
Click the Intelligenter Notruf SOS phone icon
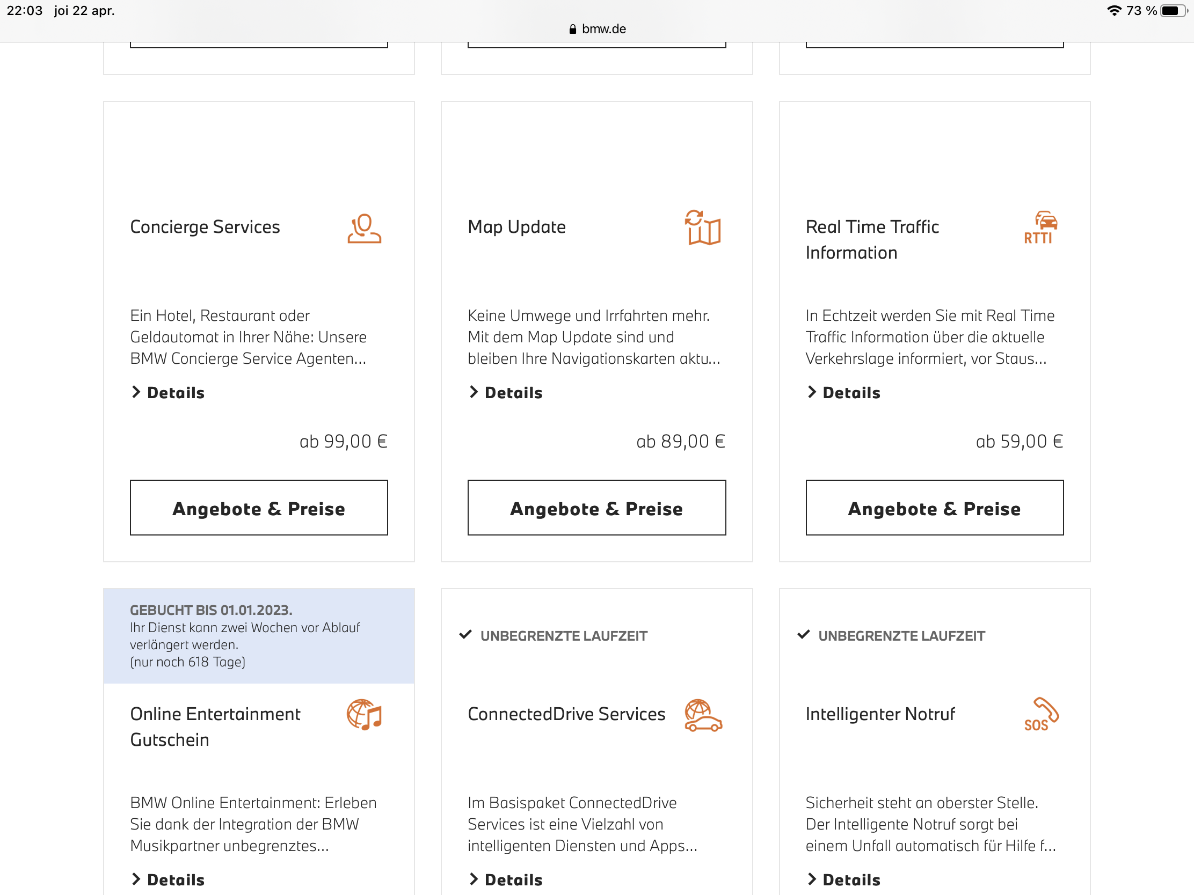point(1041,714)
